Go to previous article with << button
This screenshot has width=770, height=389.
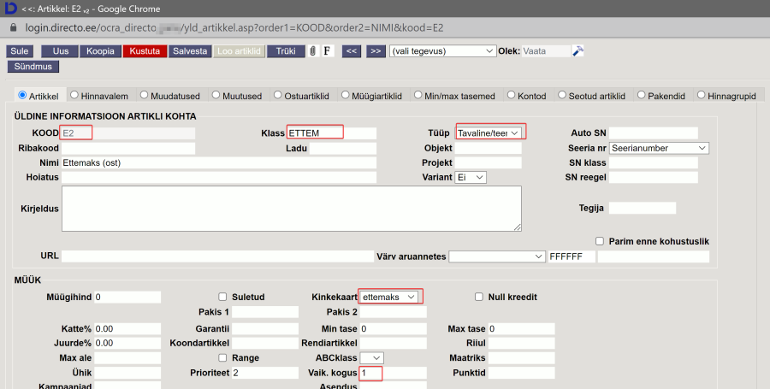tap(352, 51)
